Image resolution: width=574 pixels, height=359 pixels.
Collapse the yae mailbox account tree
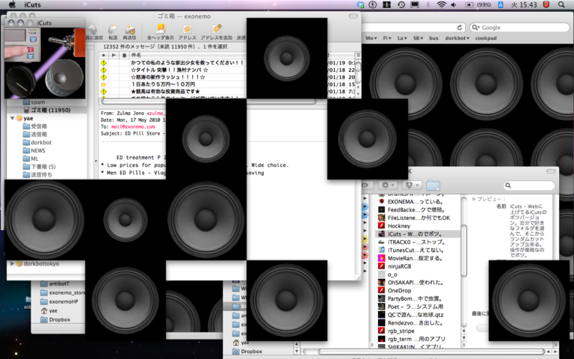13,118
